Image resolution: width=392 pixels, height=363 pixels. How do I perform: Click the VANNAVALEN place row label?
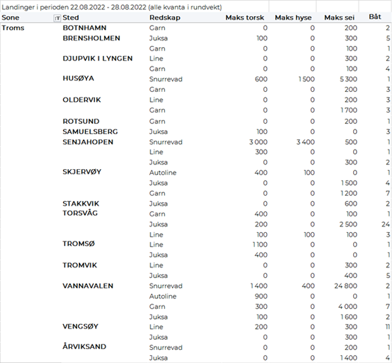coord(88,286)
